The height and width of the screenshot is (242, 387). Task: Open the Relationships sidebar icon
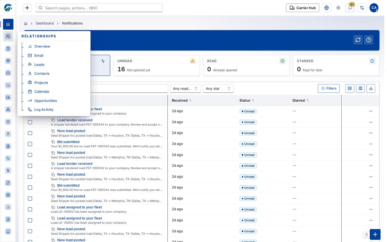click(8, 36)
